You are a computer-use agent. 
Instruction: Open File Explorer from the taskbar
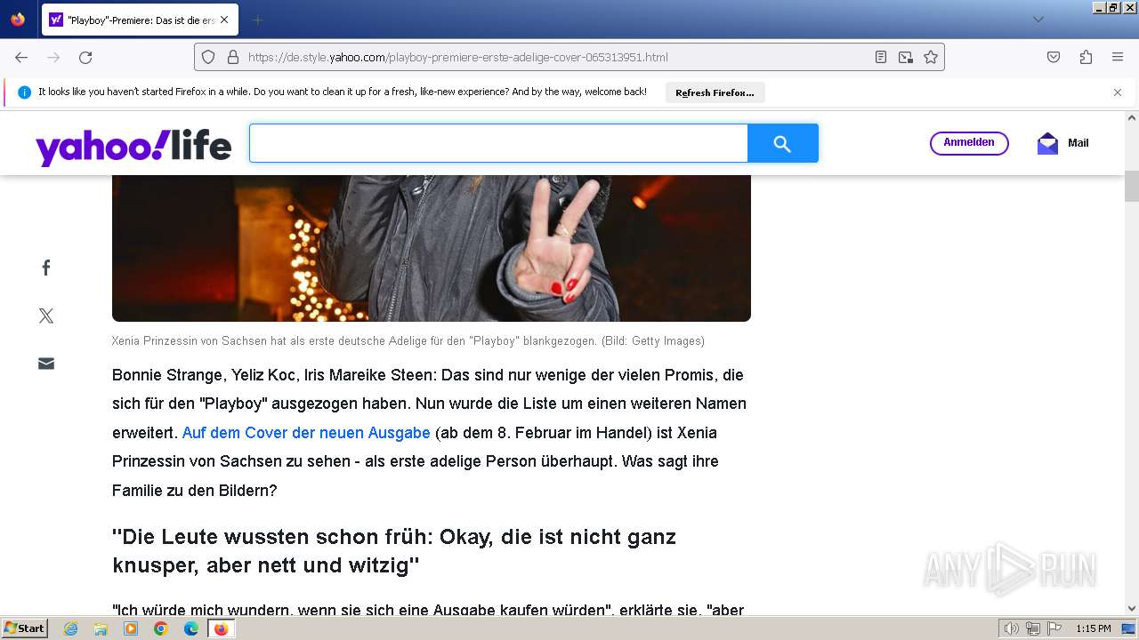(x=101, y=628)
